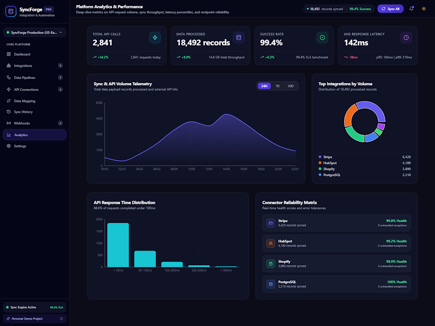This screenshot has height=326, width=435.
Task: Toggle light theme with the sun icon
Action: pos(424,9)
